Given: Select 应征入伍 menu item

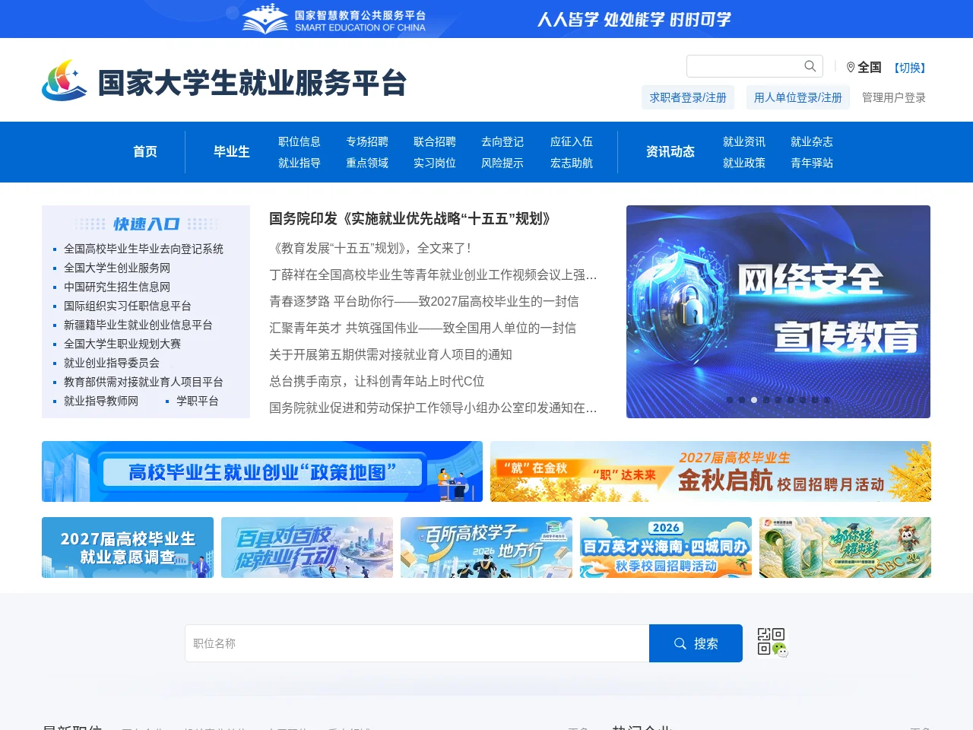Looking at the screenshot, I should 572,141.
